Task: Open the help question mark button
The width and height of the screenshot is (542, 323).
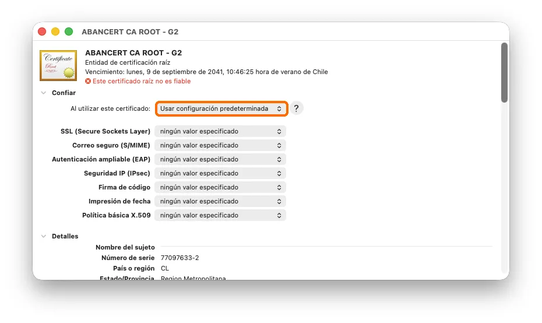Action: coord(296,108)
